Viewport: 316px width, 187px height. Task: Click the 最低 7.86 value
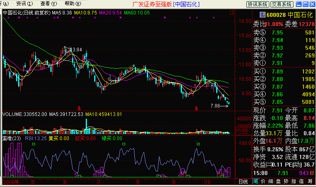tap(309, 126)
